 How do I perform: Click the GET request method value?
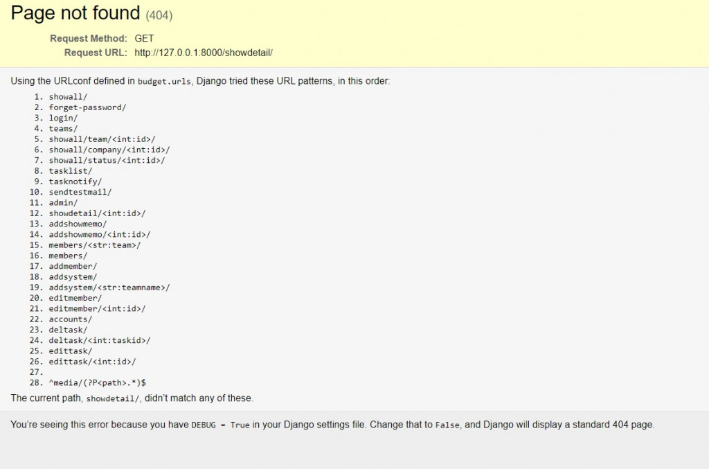click(144, 39)
